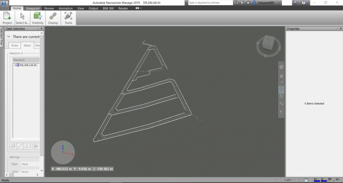
Task: Click the steering wheels navigation tool
Action: [281, 67]
